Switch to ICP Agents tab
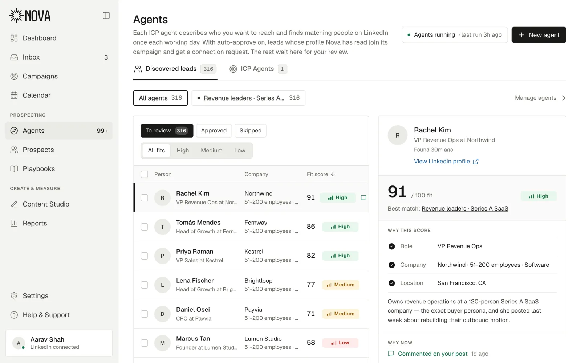The image size is (581, 363). tap(258, 69)
